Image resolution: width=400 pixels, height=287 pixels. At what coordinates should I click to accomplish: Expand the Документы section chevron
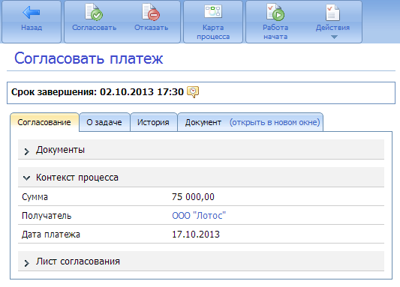[26, 151]
